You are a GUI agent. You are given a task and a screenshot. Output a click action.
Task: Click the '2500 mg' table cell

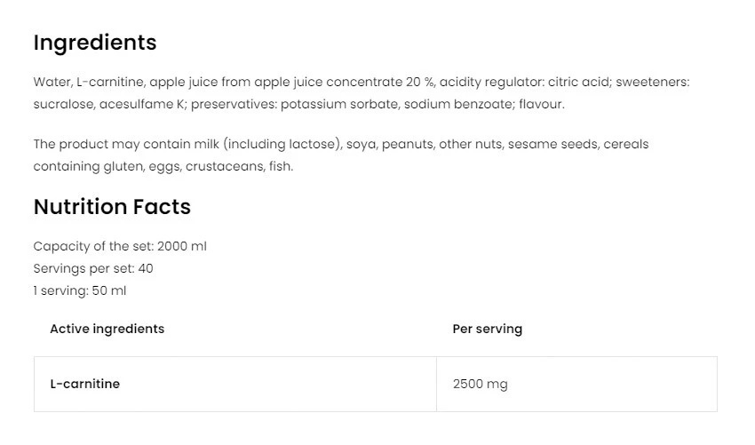(x=480, y=385)
